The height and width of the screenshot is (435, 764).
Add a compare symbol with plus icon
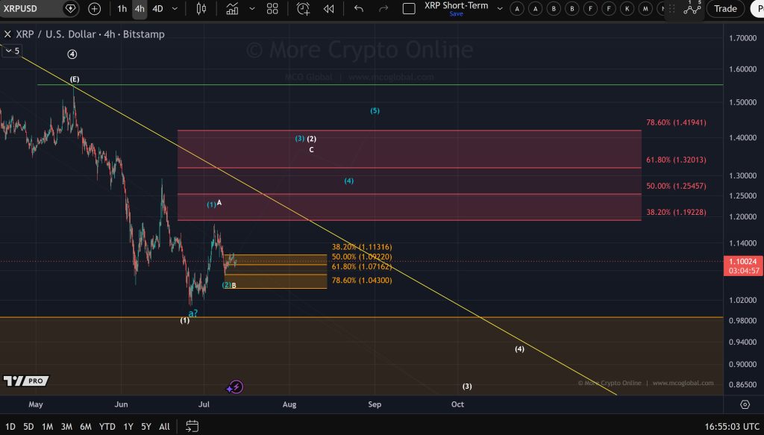pyautogui.click(x=94, y=9)
